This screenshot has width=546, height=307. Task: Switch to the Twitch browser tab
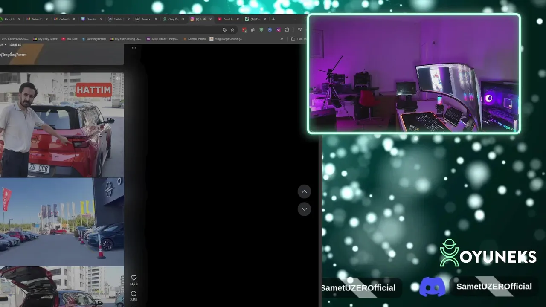tap(118, 19)
